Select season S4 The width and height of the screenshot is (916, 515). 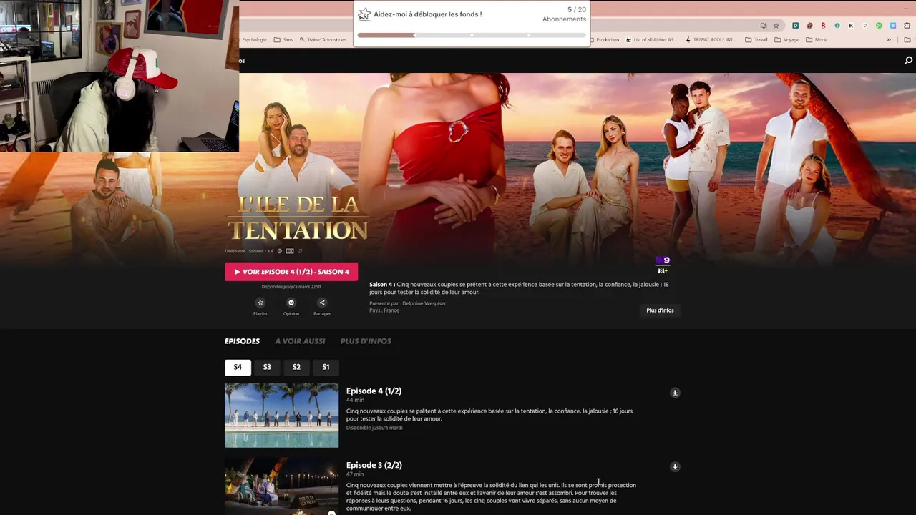tap(238, 367)
